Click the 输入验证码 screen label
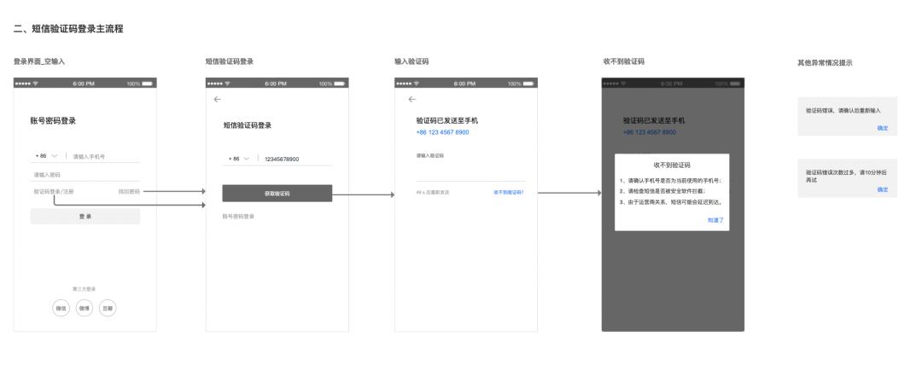Image resolution: width=922 pixels, height=365 pixels. click(411, 61)
